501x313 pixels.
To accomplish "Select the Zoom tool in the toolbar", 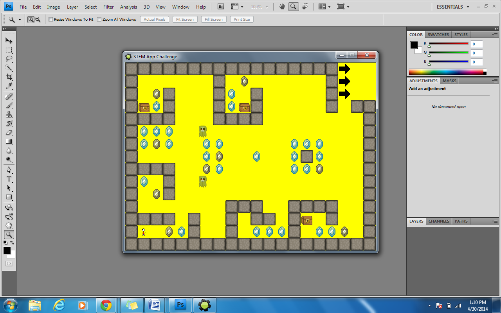I will pos(9,234).
